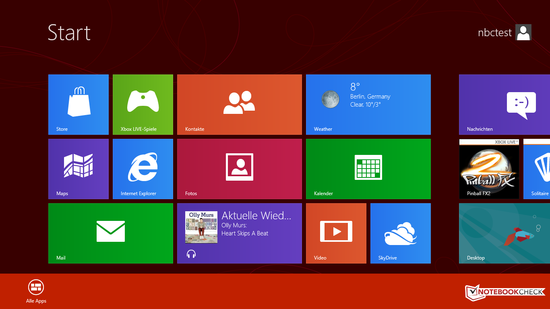Open the Solitaire game tile
This screenshot has width=550, height=309.
point(537,169)
